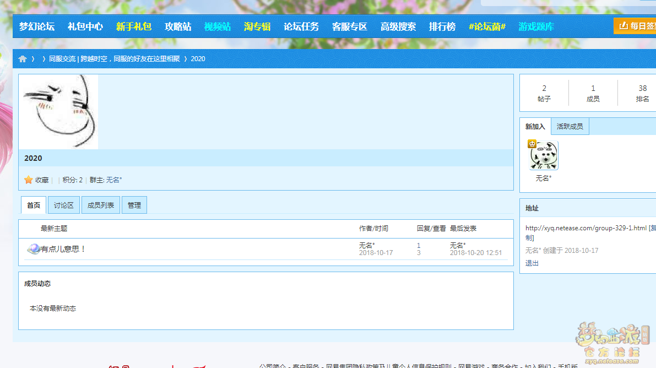The height and width of the screenshot is (368, 656).
Task: Click the thread icon beside 有点儿意思！
Action: (34, 248)
